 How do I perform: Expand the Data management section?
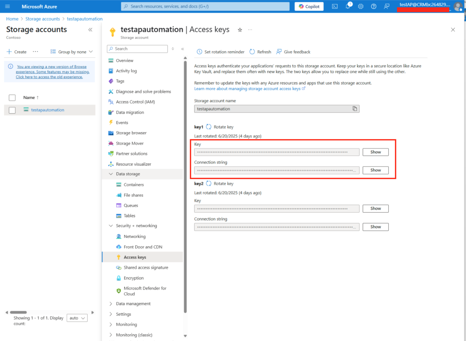click(111, 304)
